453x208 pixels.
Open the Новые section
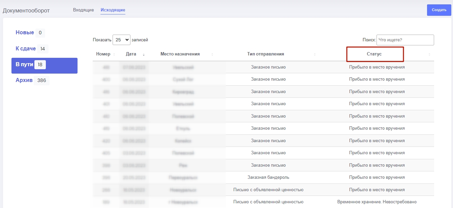(25, 33)
